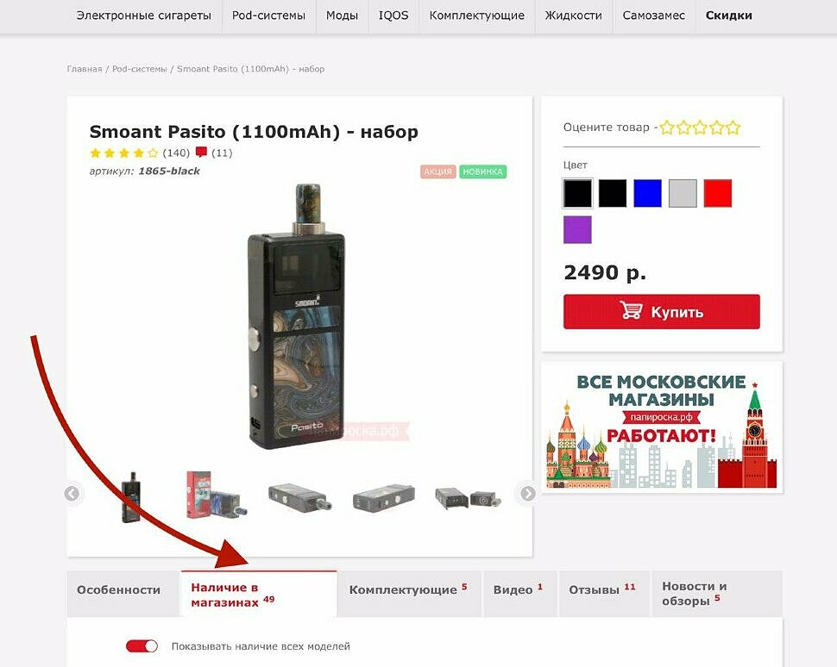The height and width of the screenshot is (667, 837).
Task: Go to previous thumbnail with left arrow
Action: (72, 494)
